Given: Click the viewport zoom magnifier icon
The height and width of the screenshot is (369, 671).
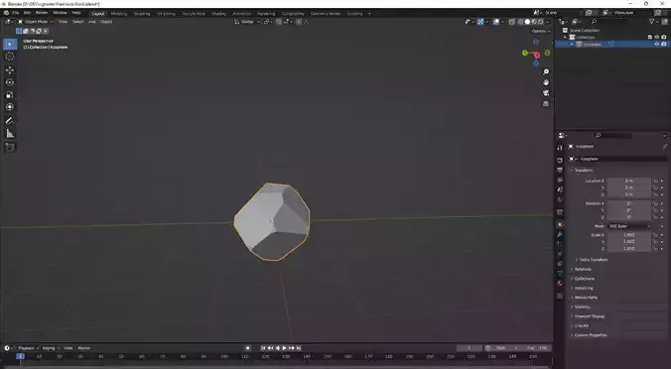Looking at the screenshot, I should [x=546, y=71].
